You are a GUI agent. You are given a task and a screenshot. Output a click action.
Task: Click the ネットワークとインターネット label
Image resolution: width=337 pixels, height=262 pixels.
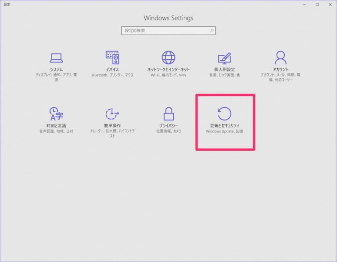click(168, 69)
